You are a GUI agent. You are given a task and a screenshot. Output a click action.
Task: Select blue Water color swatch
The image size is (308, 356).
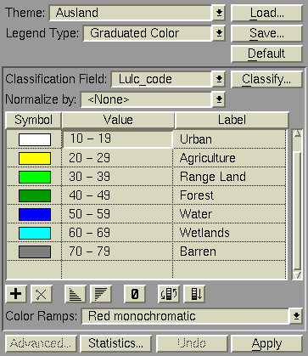(x=35, y=214)
